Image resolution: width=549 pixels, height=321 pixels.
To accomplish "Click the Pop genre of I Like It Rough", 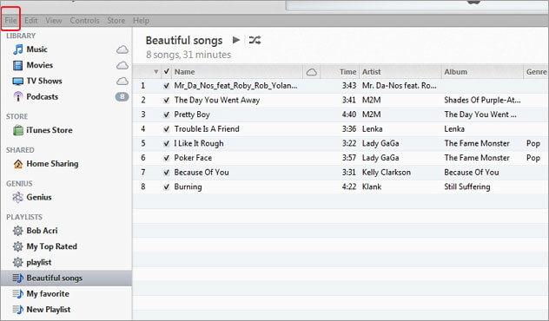I will tap(532, 144).
